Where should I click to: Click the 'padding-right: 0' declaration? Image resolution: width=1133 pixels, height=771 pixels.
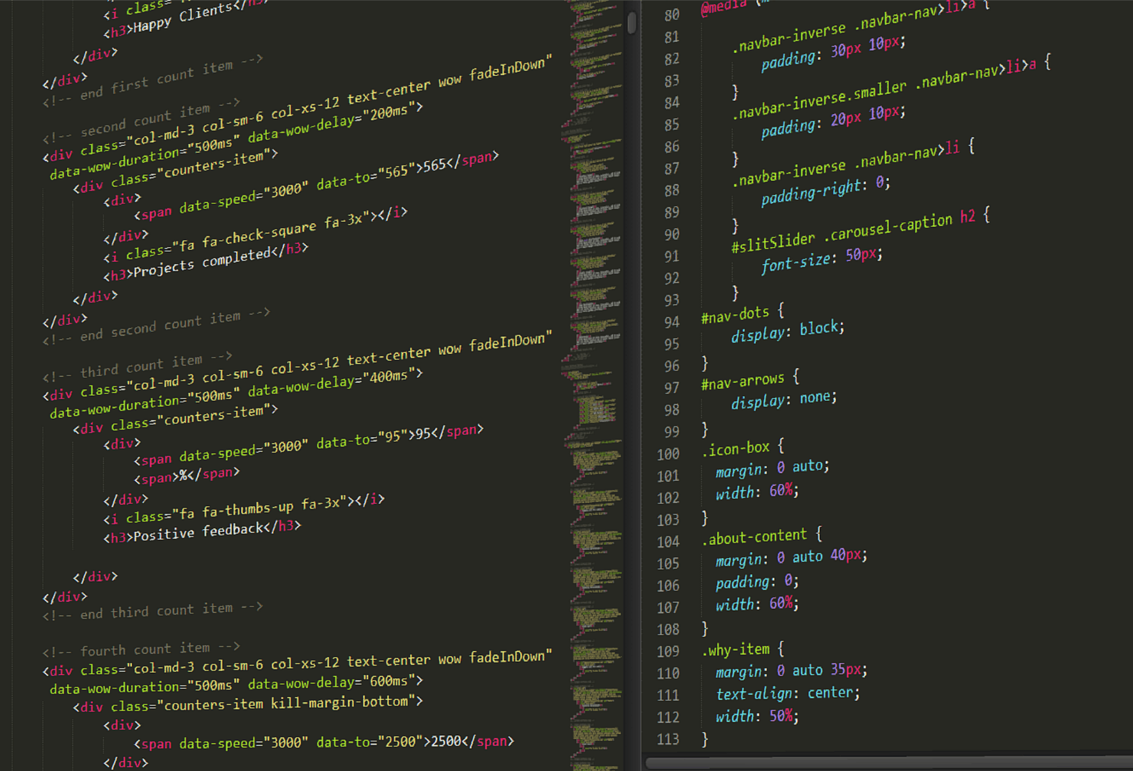(826, 190)
